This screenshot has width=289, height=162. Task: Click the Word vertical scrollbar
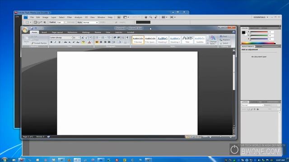point(234,89)
